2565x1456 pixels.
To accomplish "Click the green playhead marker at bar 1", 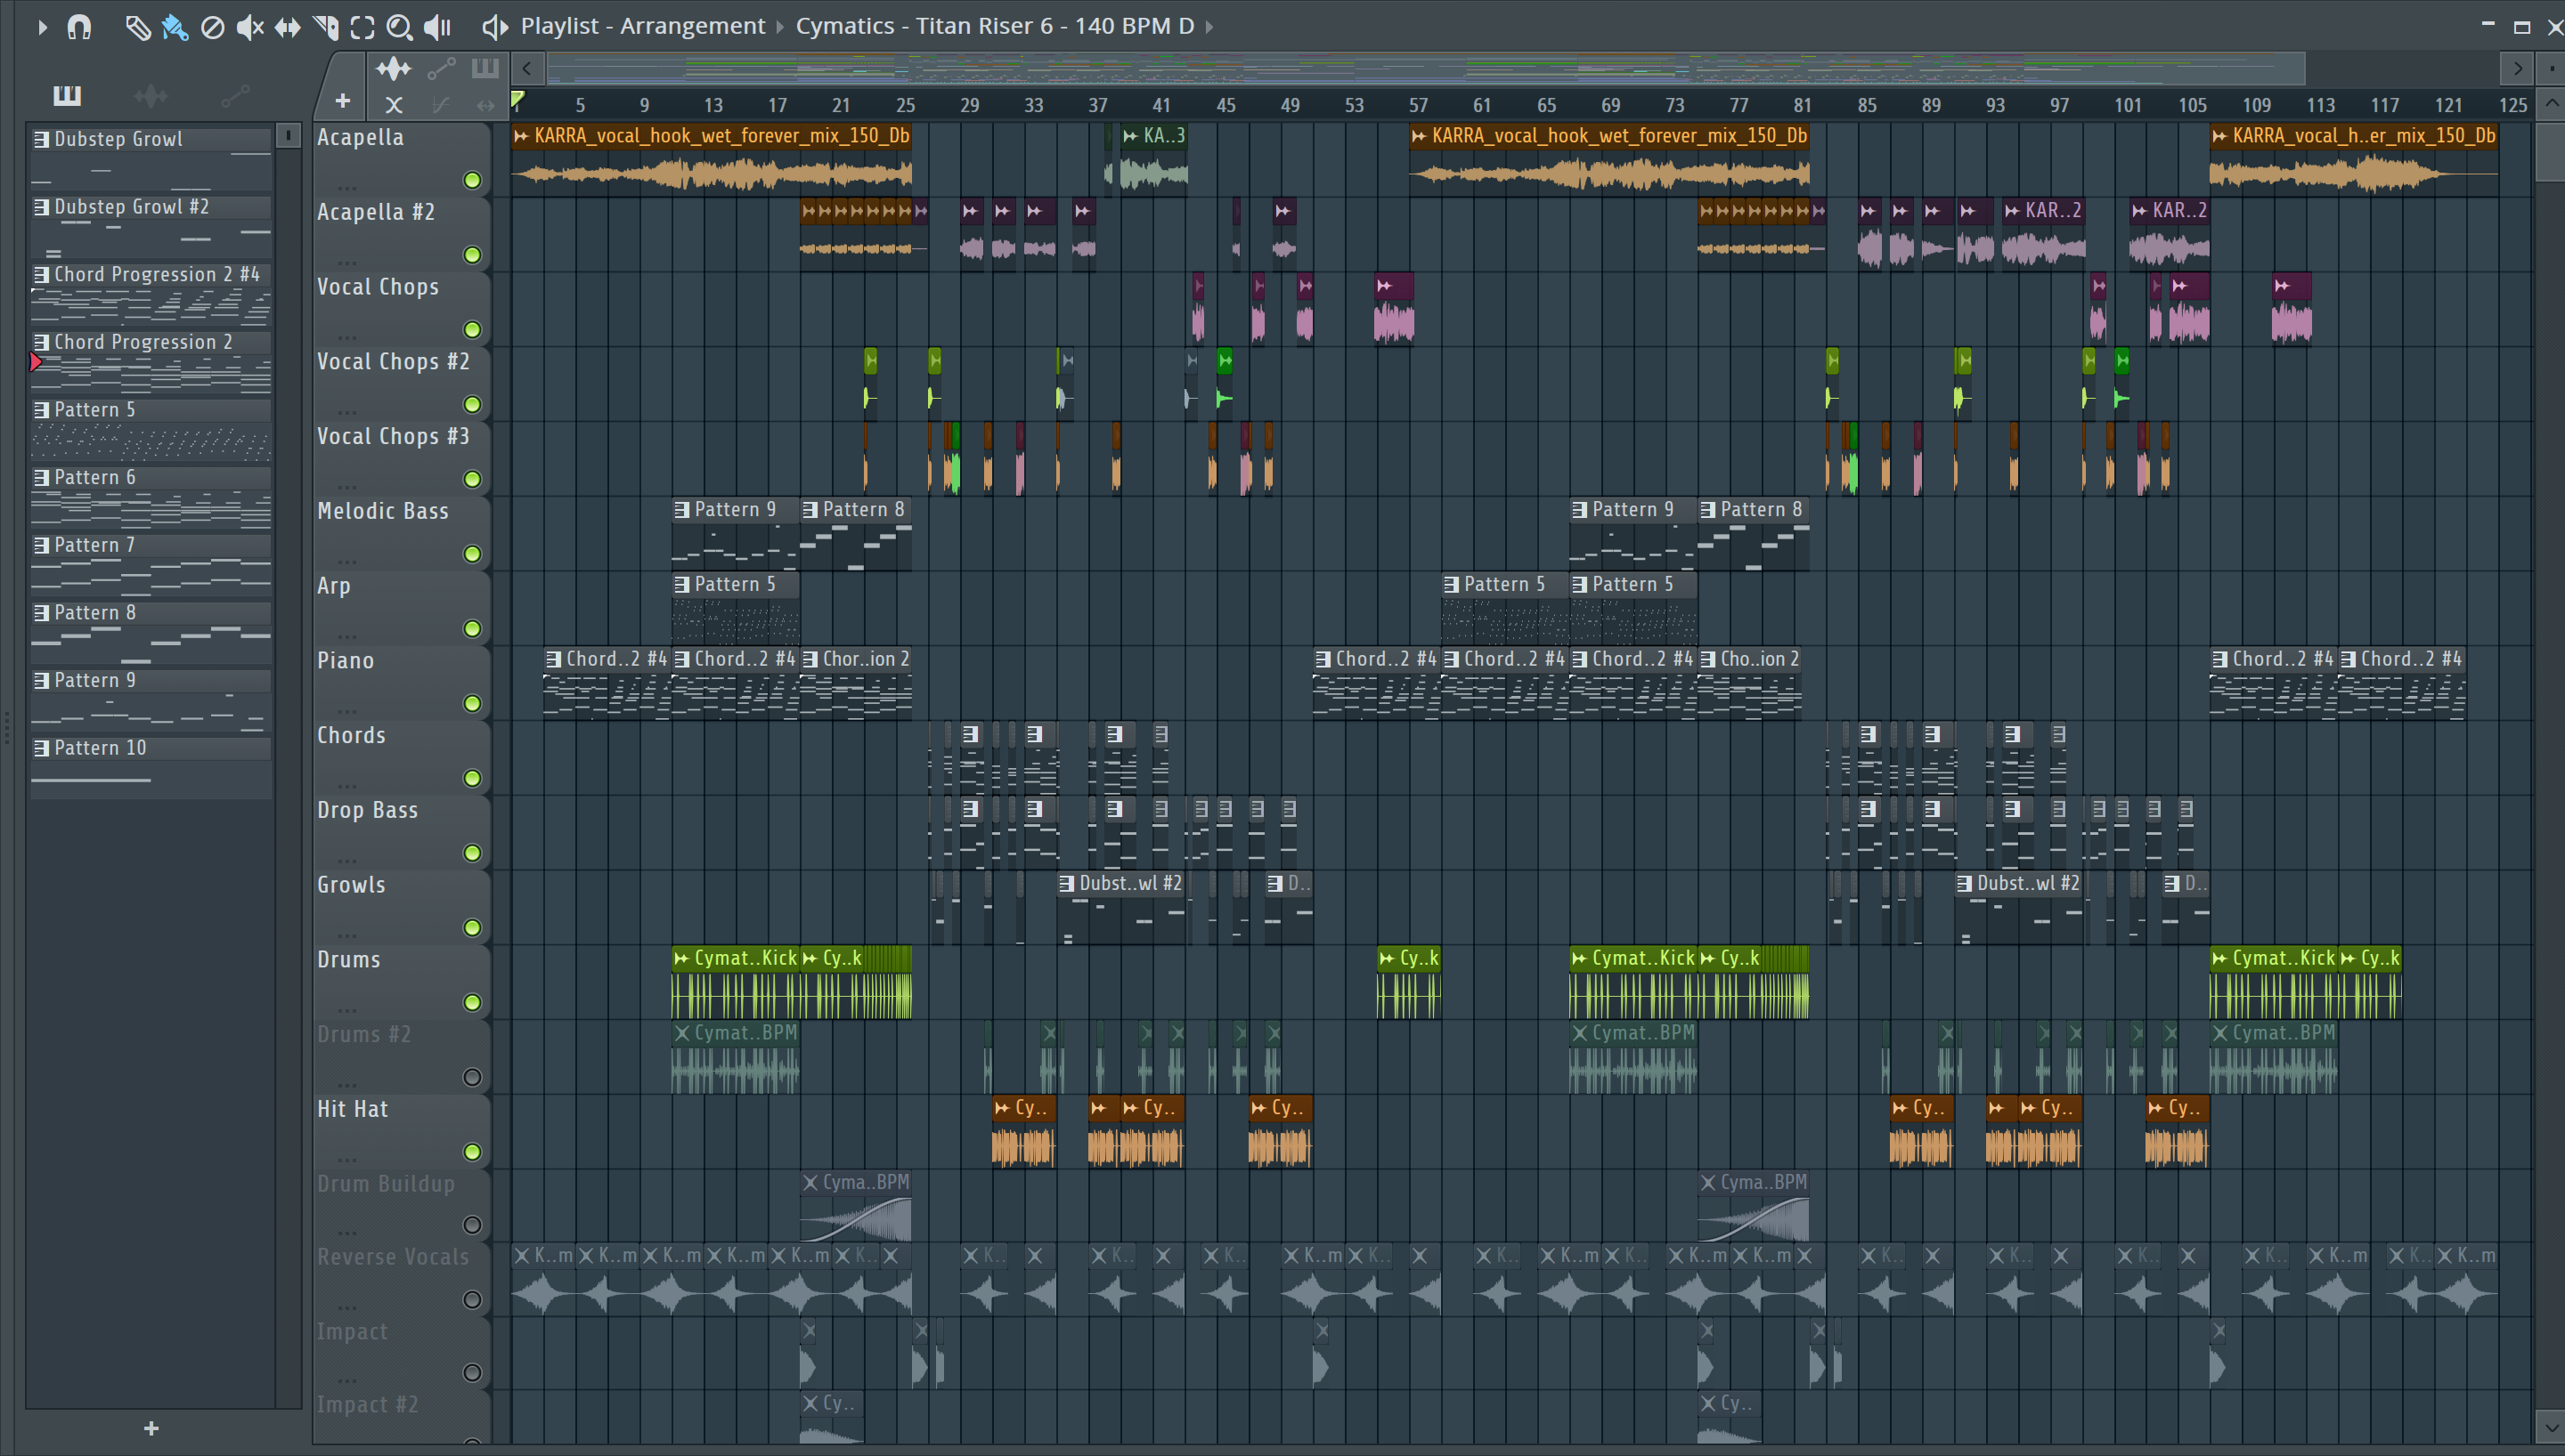I will [518, 100].
